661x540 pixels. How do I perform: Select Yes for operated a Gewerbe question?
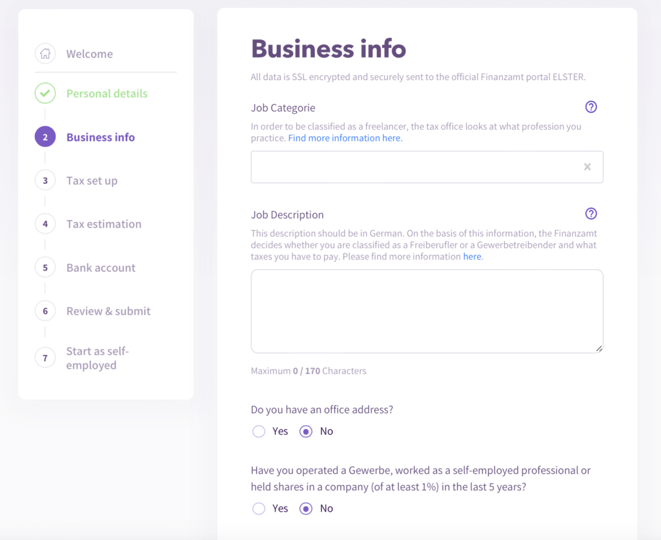259,509
